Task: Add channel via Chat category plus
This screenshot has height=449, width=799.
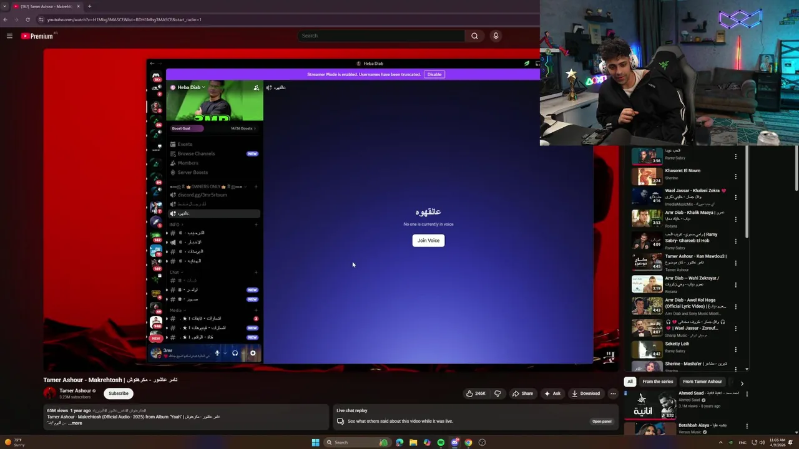Action: coord(256,272)
